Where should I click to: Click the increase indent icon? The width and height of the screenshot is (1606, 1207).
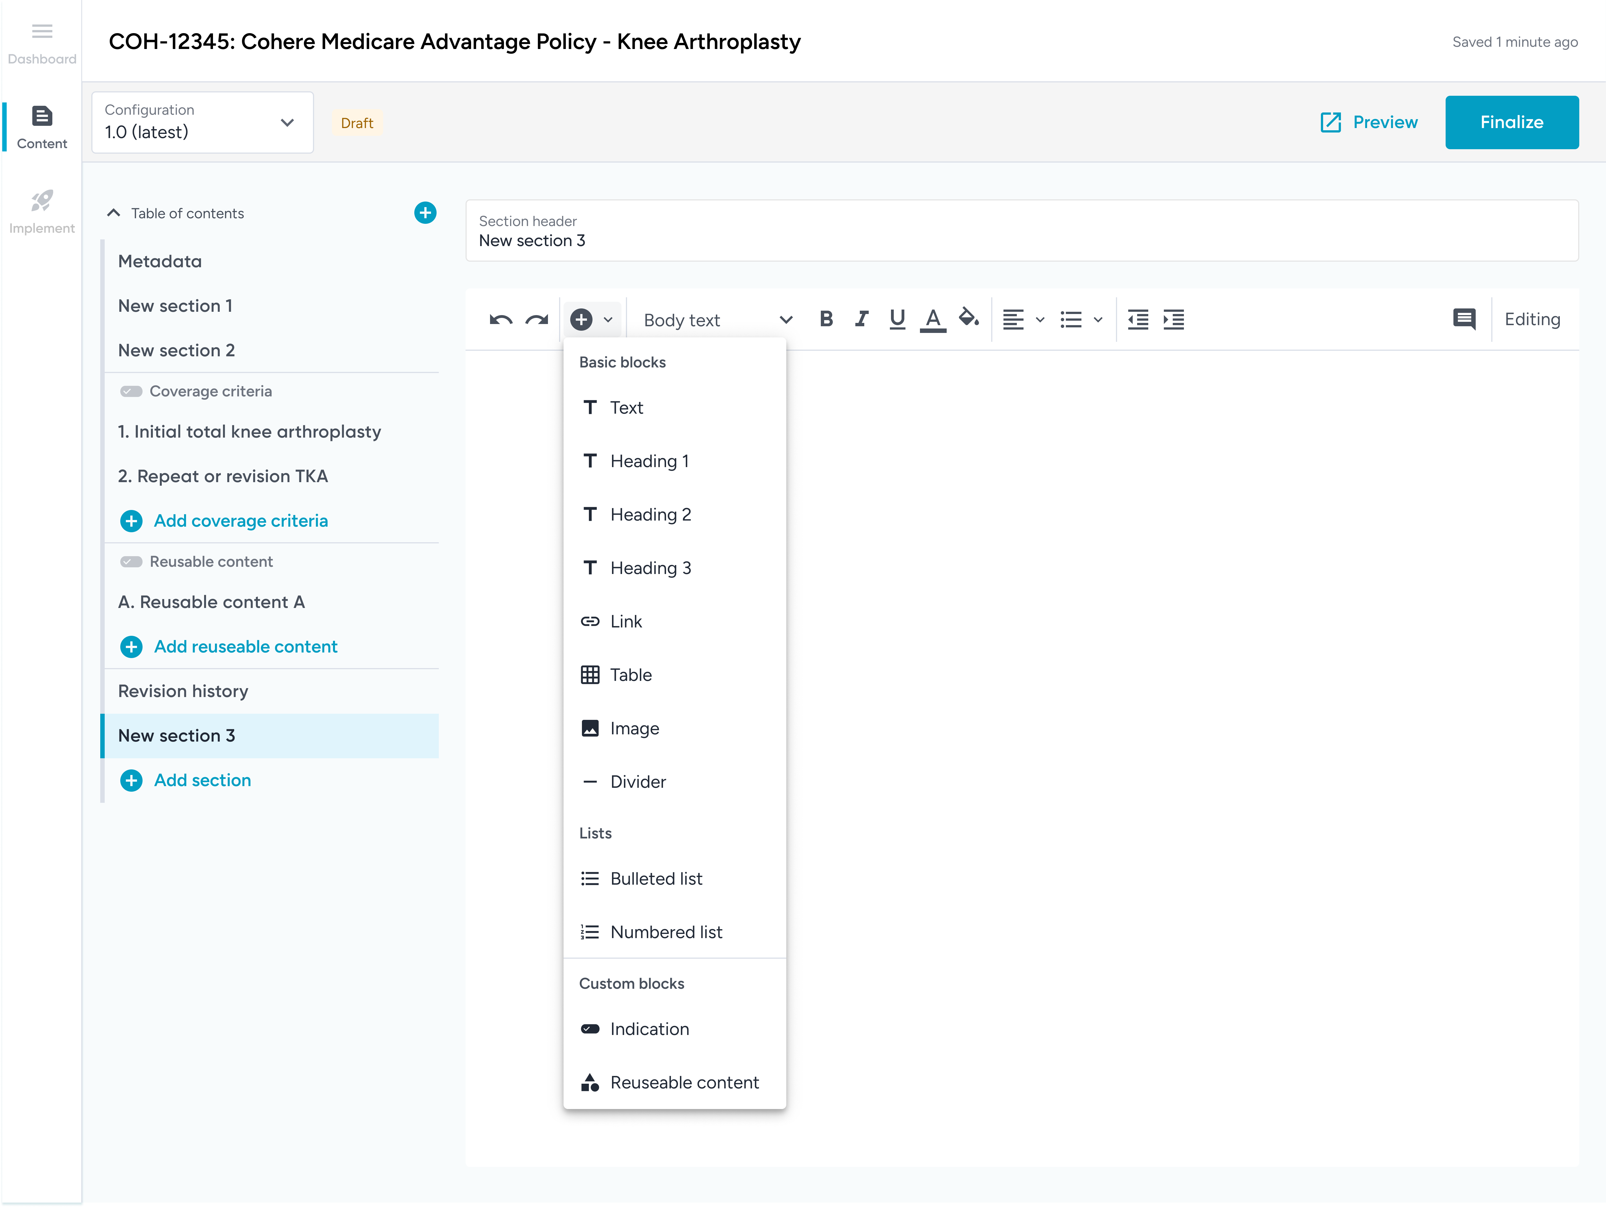point(1173,319)
